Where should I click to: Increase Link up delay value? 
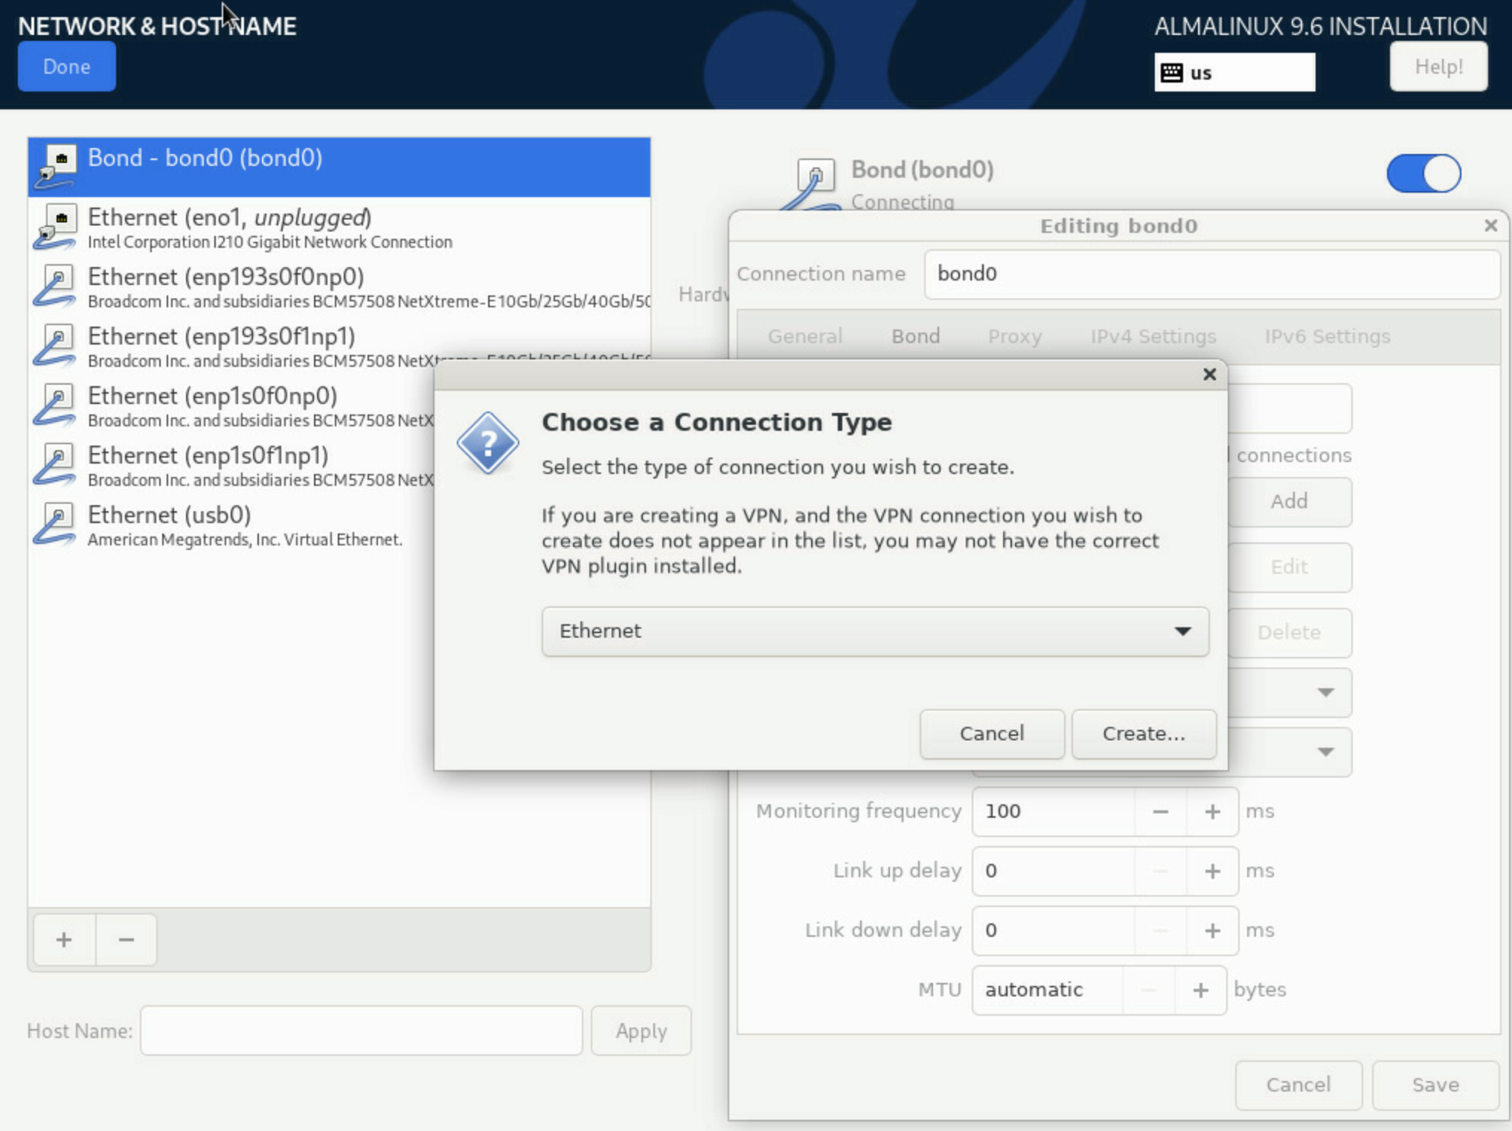pyautogui.click(x=1212, y=871)
